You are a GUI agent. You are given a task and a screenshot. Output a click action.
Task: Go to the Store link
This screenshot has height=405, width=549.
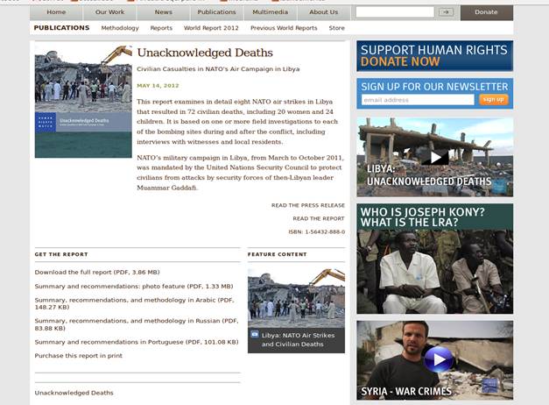[336, 28]
